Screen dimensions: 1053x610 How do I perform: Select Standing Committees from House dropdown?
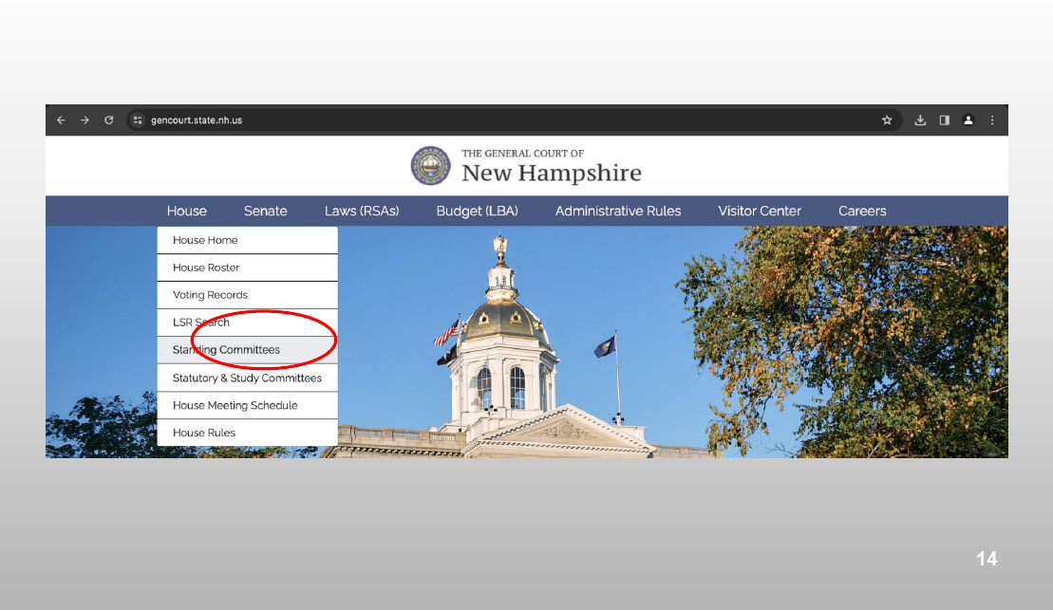[x=226, y=350]
